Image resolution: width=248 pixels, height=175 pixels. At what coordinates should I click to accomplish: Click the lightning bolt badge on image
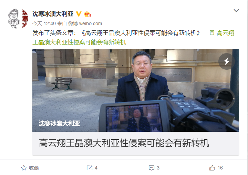click(227, 61)
